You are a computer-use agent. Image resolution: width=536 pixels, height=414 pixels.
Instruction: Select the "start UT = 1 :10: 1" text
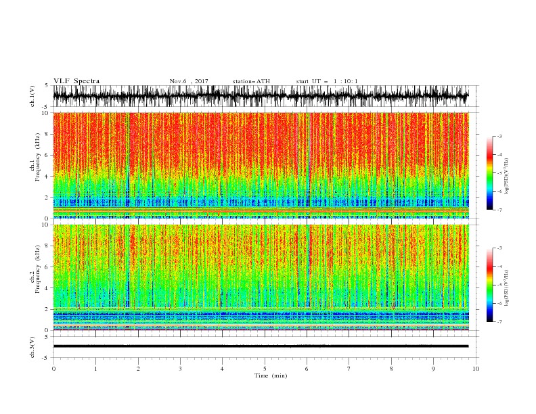pos(327,81)
